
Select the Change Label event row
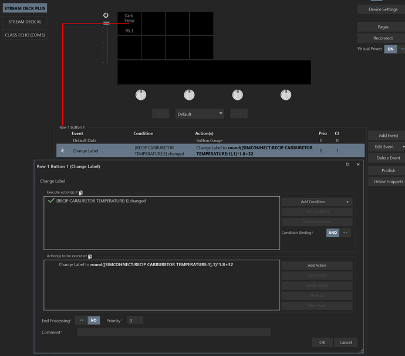[210, 150]
